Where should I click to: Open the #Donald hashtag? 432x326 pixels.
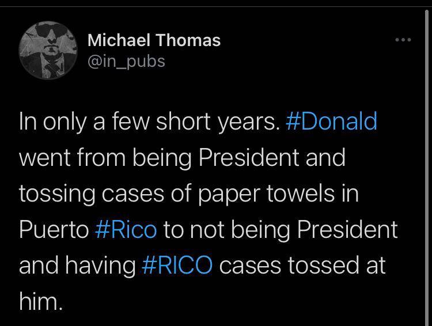331,122
